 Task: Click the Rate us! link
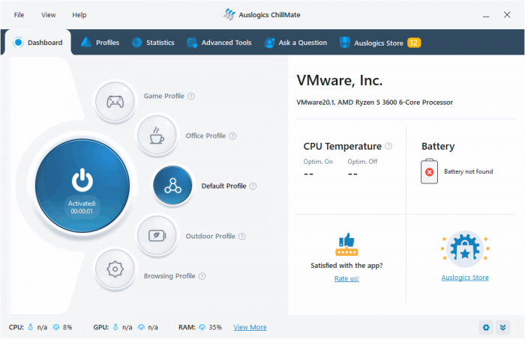346,278
